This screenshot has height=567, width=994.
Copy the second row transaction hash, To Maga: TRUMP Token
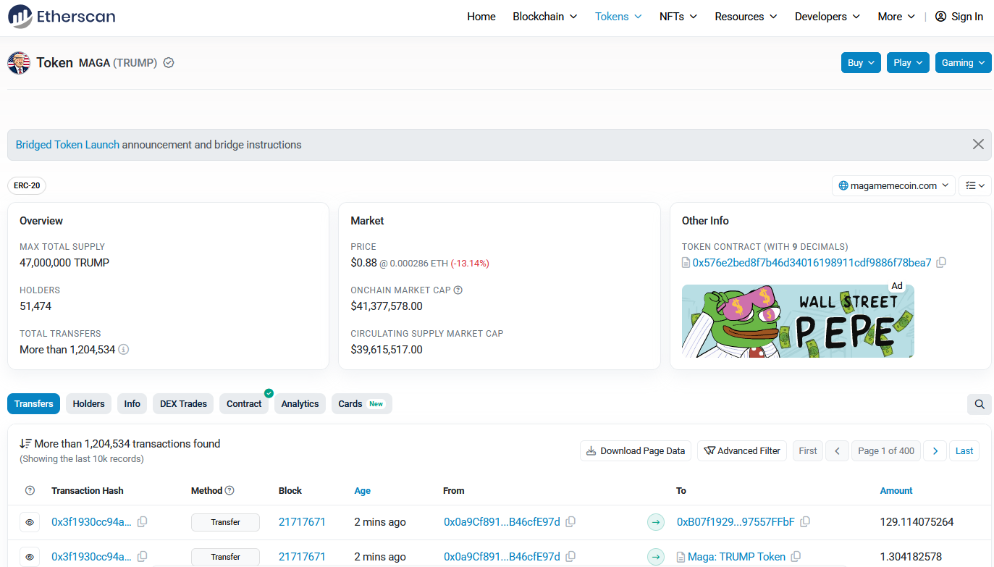[143, 556]
